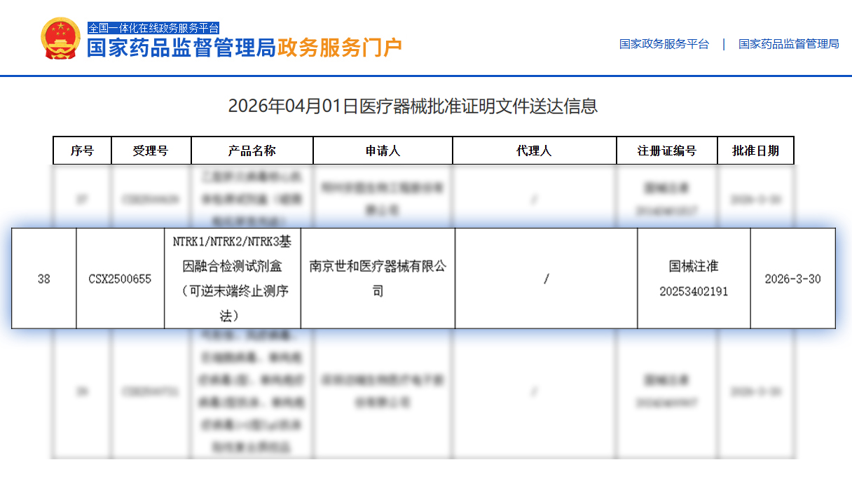
Task: Click the 产品名称 column header
Action: coord(252,150)
